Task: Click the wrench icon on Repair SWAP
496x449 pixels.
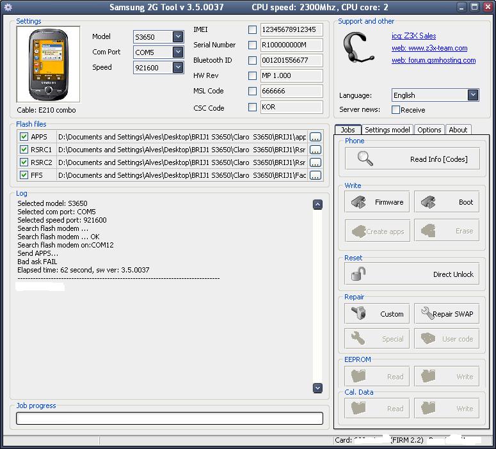Action: tap(427, 313)
